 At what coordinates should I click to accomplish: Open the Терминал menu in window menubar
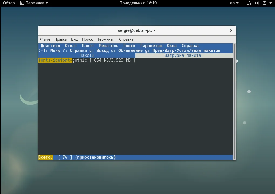click(x=106, y=39)
